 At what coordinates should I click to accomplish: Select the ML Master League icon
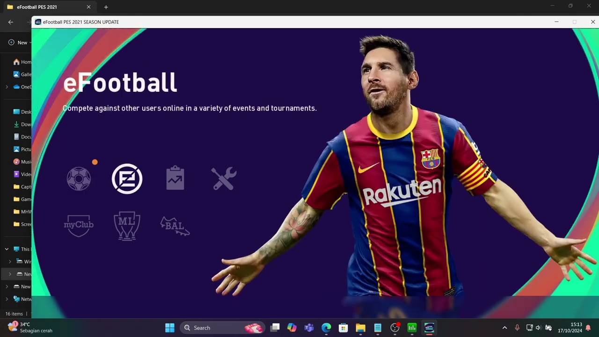[x=127, y=226]
